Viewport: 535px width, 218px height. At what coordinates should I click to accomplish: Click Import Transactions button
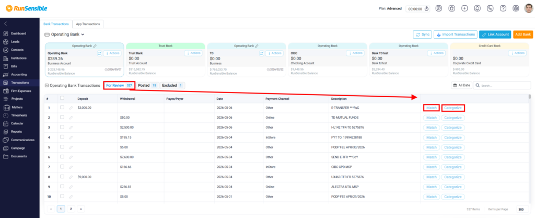coord(456,35)
